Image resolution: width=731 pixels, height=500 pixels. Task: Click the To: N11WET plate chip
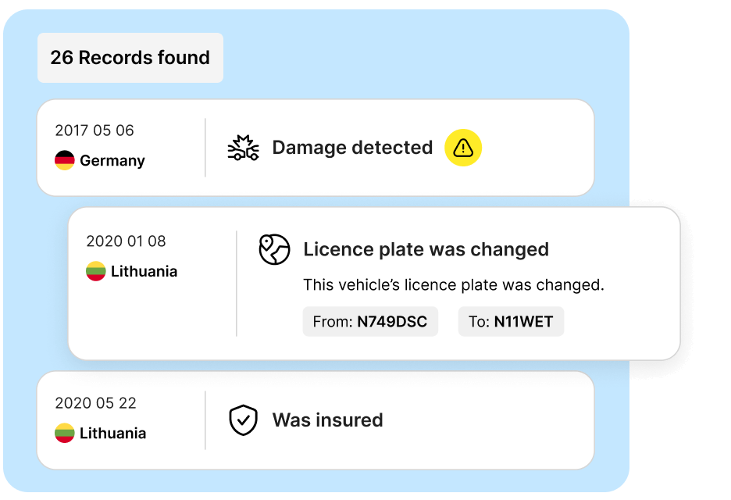[511, 322]
